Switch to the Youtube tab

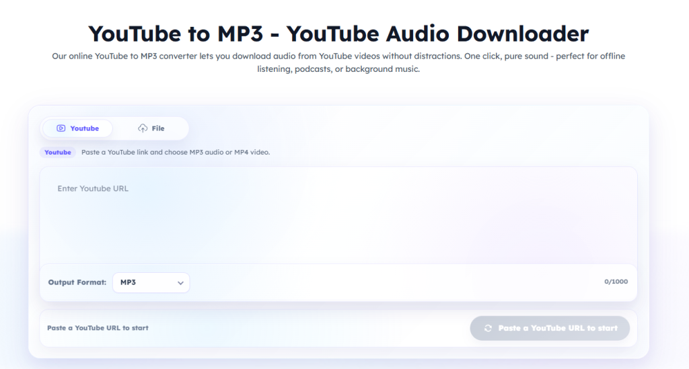(x=77, y=128)
